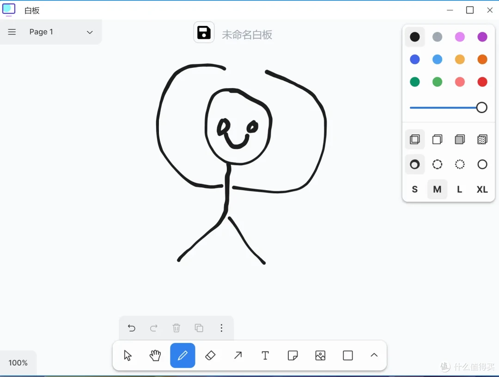Choose the dark green color swatch
The image size is (499, 377).
click(x=414, y=82)
